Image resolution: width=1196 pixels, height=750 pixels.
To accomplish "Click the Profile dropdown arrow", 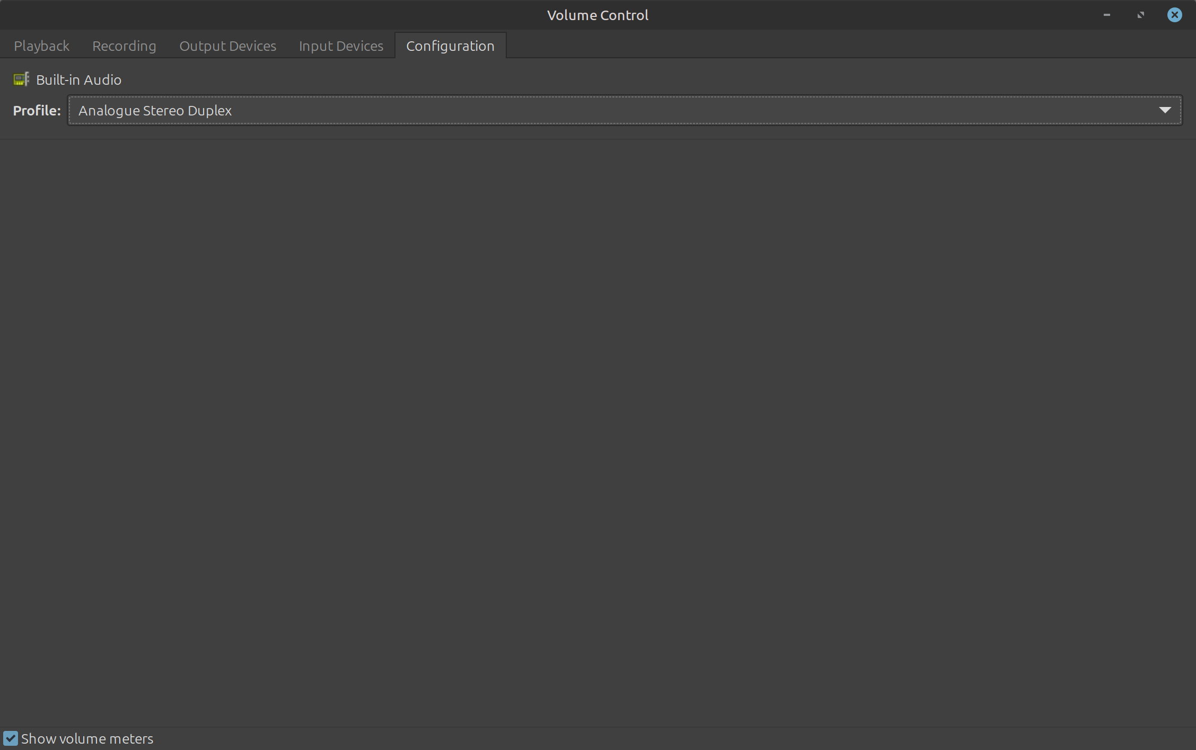I will [x=1165, y=110].
